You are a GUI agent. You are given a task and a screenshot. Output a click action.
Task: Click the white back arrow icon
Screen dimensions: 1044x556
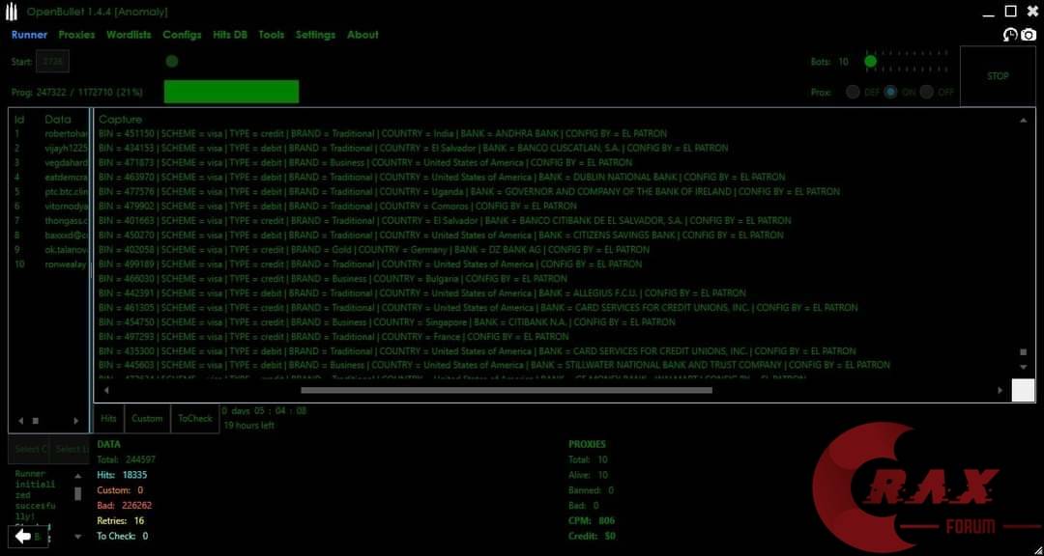(x=23, y=536)
